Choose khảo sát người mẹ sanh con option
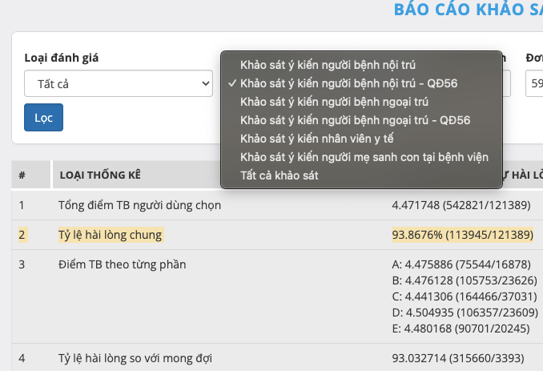The width and height of the screenshot is (543, 371). (x=364, y=157)
